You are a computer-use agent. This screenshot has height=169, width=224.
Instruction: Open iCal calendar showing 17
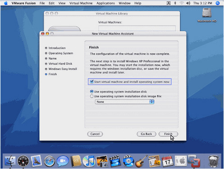point(167,161)
